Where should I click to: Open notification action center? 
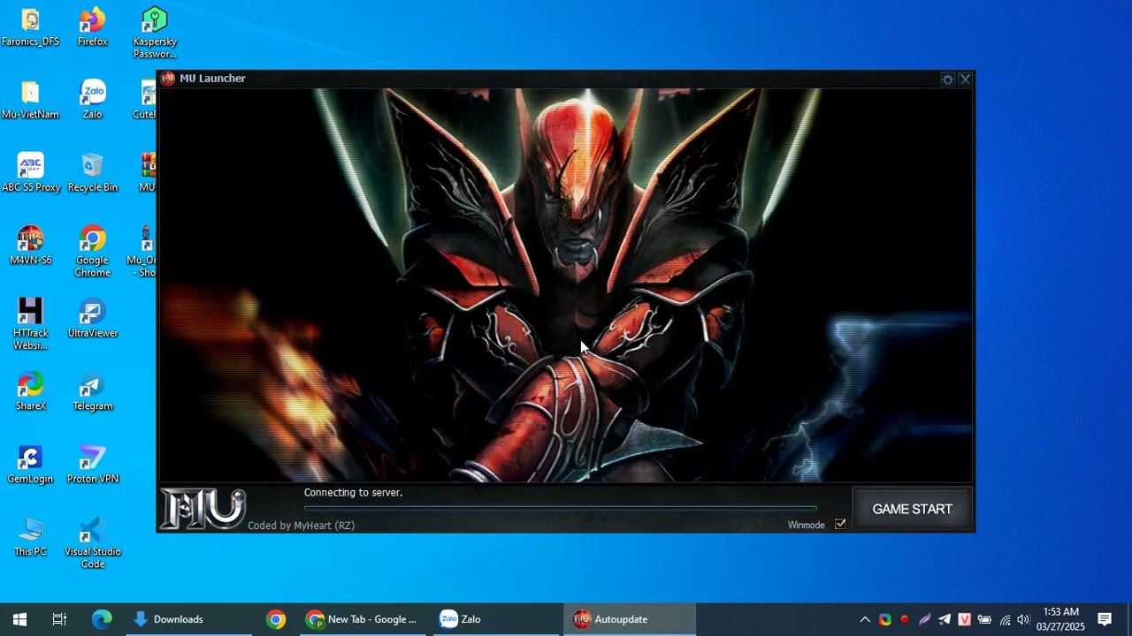1105,619
